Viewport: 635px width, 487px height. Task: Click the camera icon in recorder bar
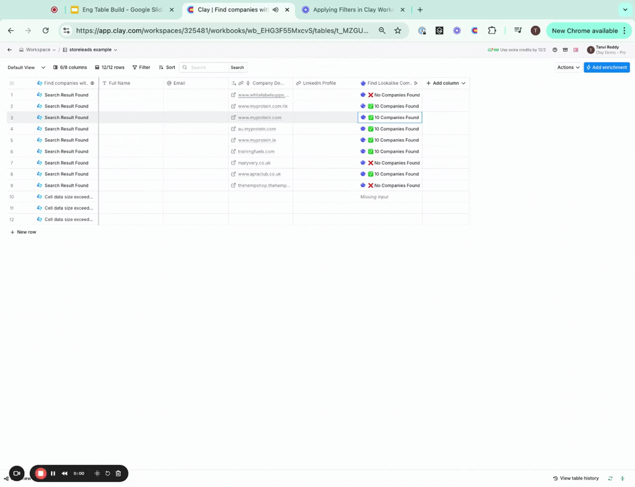17,473
